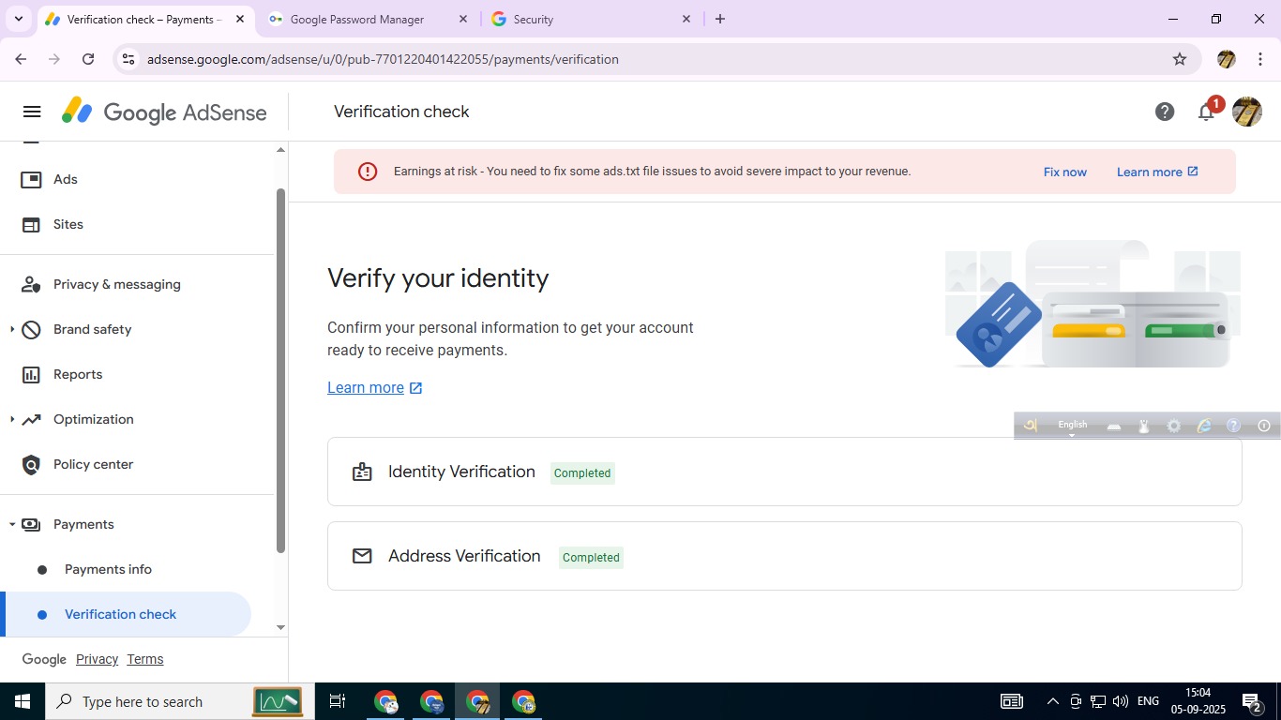The height and width of the screenshot is (720, 1281).
Task: Bookmark this page with the star icon
Action: pos(1180,59)
